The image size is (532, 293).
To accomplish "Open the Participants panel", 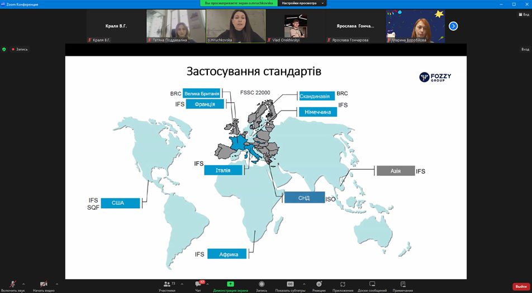I will coord(167,284).
